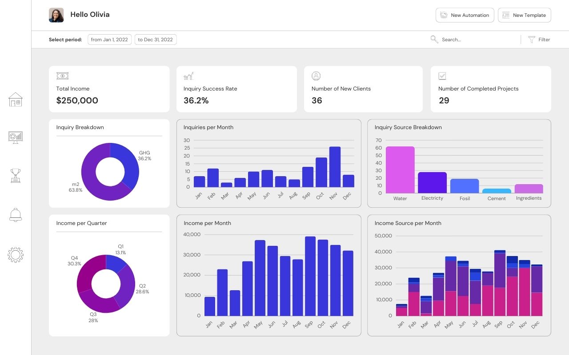
Task: Open the home icon in sidebar
Action: (16, 99)
